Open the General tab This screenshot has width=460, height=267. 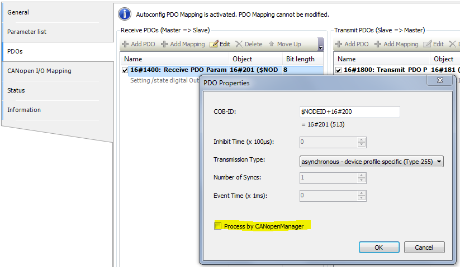tap(58, 12)
